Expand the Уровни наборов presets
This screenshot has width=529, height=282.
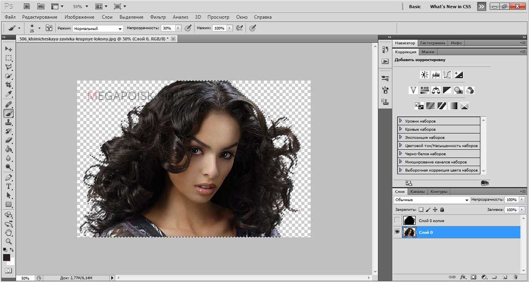pyautogui.click(x=401, y=121)
